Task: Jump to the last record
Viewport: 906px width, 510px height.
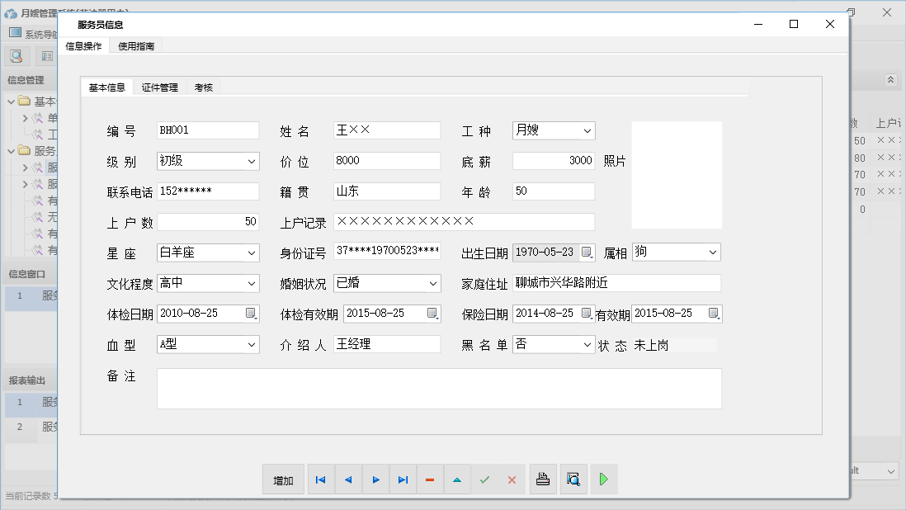Action: 403,479
